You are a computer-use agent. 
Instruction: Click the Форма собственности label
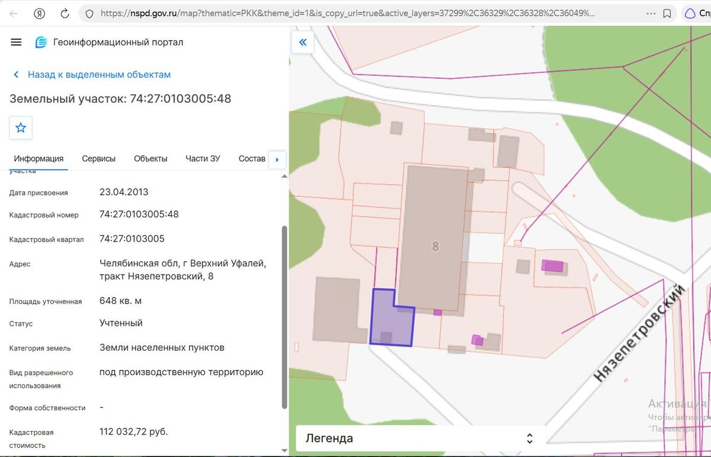coord(47,408)
